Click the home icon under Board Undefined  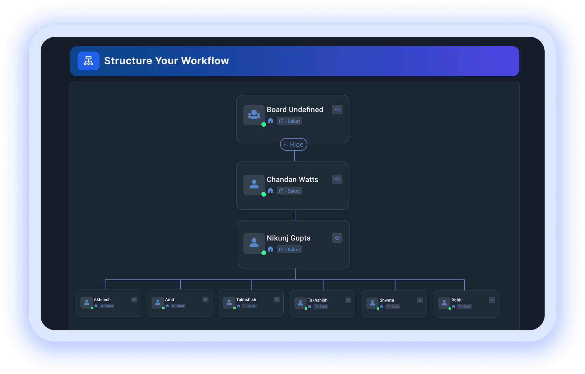pos(270,121)
